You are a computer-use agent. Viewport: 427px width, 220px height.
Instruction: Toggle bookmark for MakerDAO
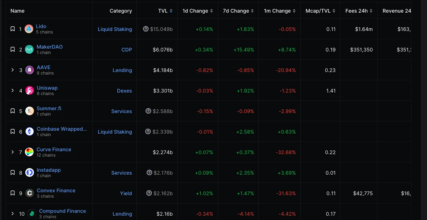tap(13, 49)
